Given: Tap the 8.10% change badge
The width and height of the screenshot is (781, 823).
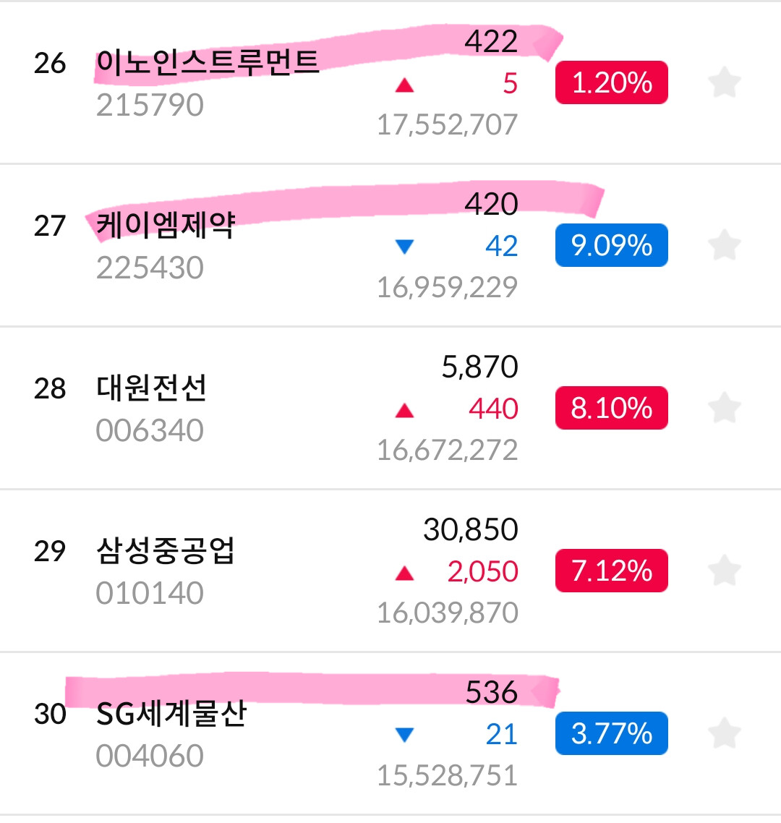Looking at the screenshot, I should click(x=612, y=408).
